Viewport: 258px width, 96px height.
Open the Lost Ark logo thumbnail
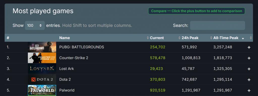[42, 69]
